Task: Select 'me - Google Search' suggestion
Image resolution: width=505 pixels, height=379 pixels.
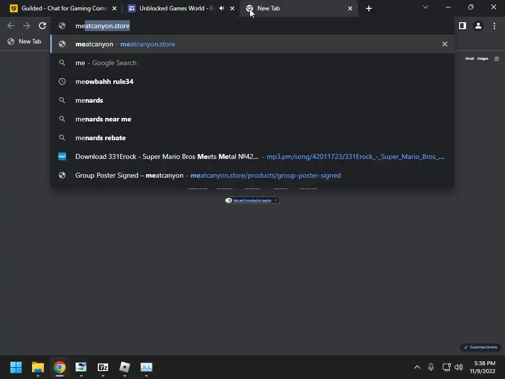Action: click(x=252, y=63)
